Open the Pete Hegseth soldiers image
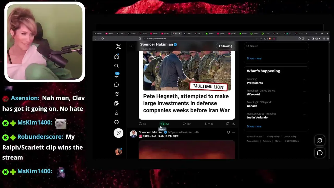The image size is (334, 188). pyautogui.click(x=187, y=71)
